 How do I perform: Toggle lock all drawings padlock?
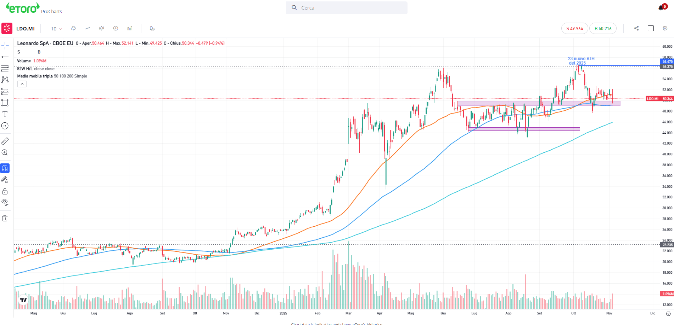(5, 192)
